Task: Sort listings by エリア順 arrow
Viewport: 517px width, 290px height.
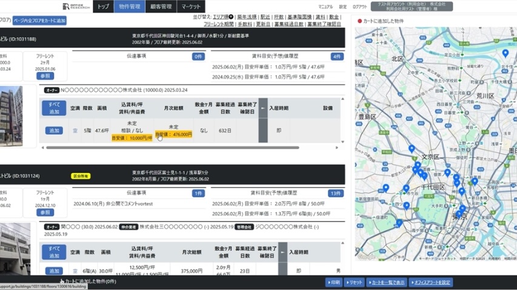Action: tap(232, 17)
